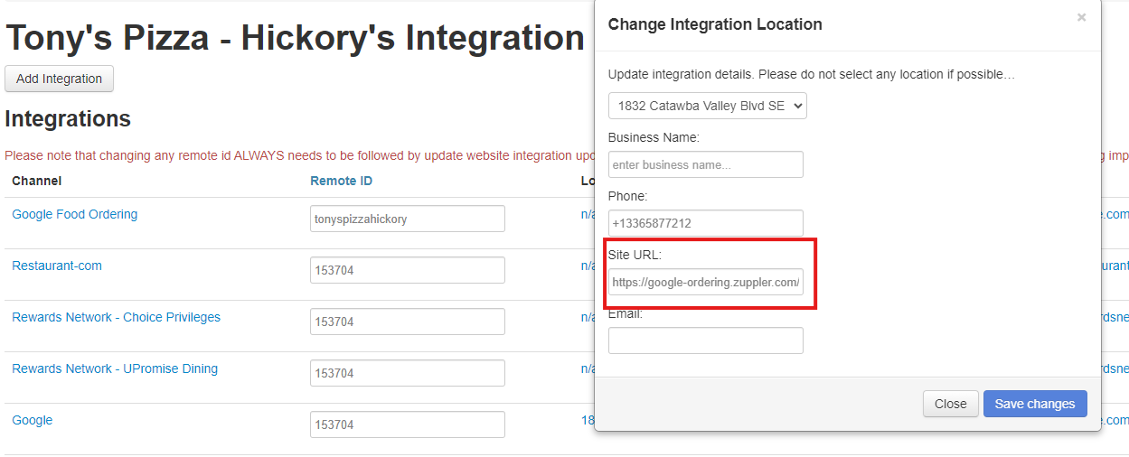
Task: Focus the Business Name input field
Action: pos(705,164)
